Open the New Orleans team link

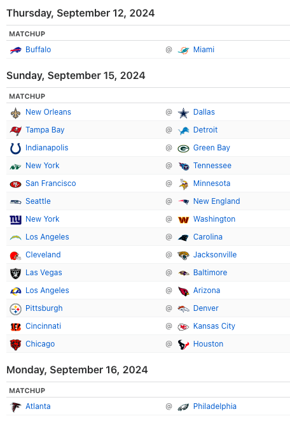pos(48,112)
